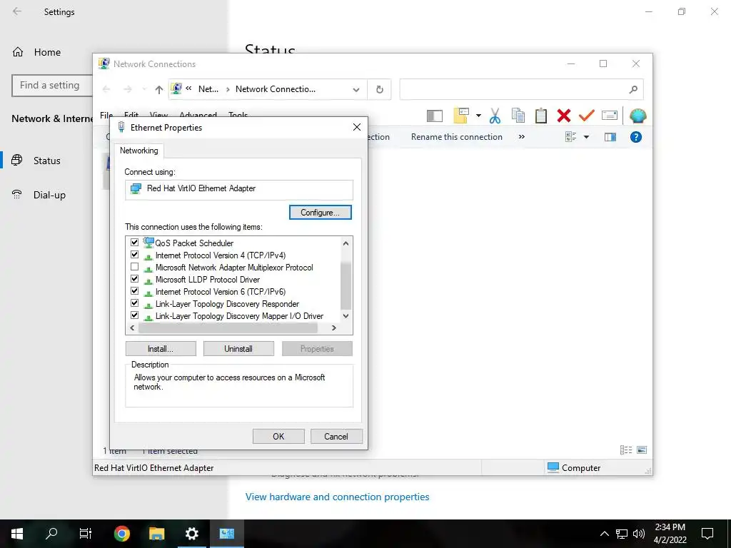Image resolution: width=731 pixels, height=548 pixels.
Task: Uncheck Link-Layer Topology Discovery Mapper I/O Driver
Action: pos(135,315)
